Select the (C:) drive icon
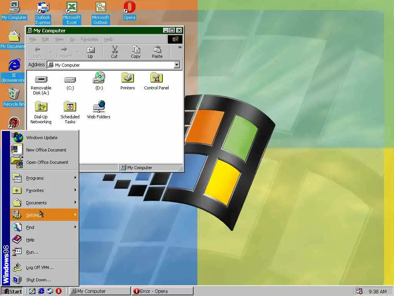Image resolution: width=394 pixels, height=296 pixels. (70, 83)
